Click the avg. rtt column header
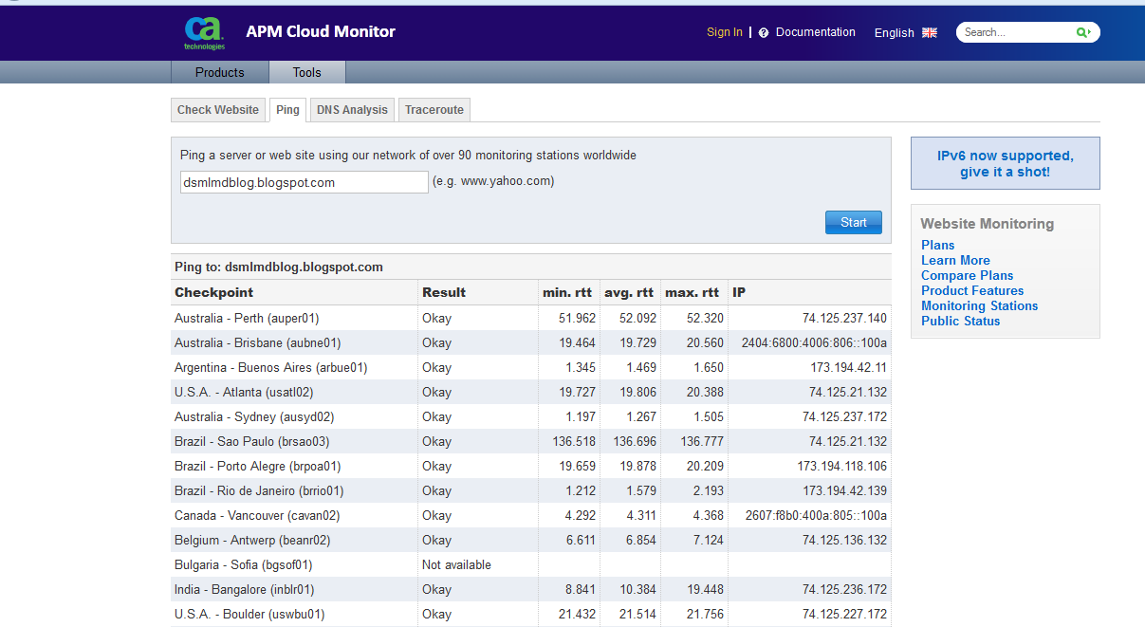The width and height of the screenshot is (1145, 627). tap(629, 292)
